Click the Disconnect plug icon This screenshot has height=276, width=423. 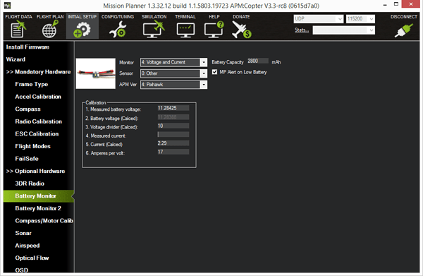click(403, 30)
